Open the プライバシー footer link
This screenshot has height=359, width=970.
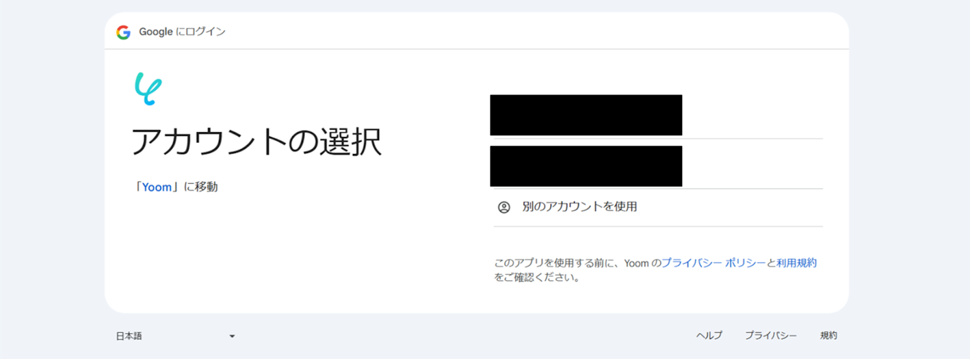coord(771,335)
